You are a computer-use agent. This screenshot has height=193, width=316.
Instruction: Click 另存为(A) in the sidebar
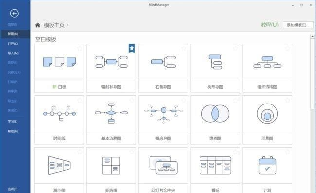tap(14, 72)
